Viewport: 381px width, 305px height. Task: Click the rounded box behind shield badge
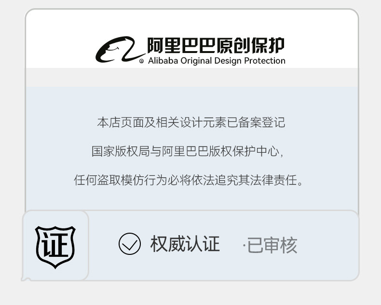pyautogui.click(x=55, y=246)
